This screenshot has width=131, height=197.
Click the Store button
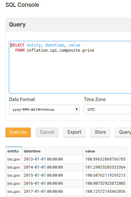click(x=100, y=132)
